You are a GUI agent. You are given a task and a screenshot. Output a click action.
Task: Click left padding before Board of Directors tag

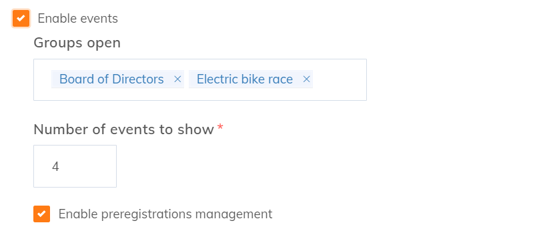click(x=43, y=79)
